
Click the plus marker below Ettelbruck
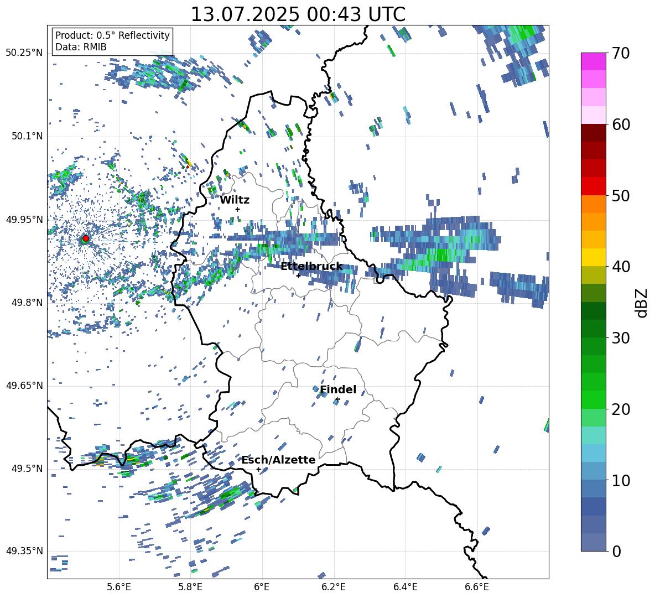tap(298, 275)
